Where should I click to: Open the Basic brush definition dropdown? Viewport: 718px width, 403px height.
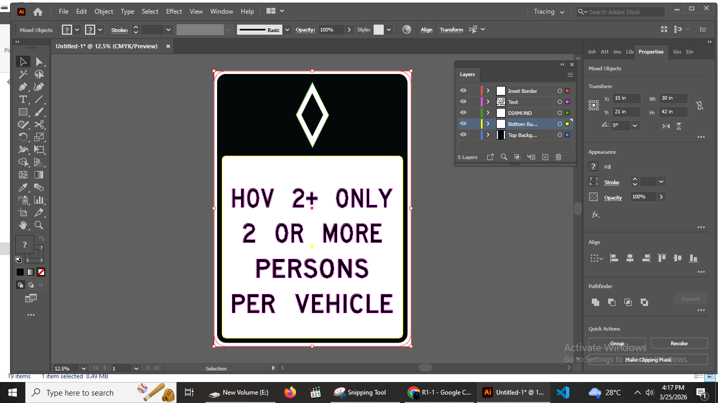coord(287,30)
